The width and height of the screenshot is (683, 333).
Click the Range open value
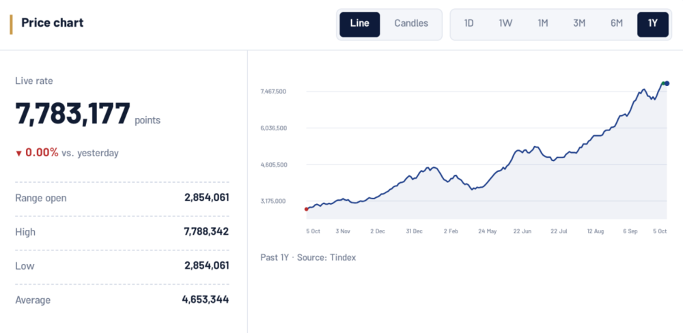coord(206,198)
